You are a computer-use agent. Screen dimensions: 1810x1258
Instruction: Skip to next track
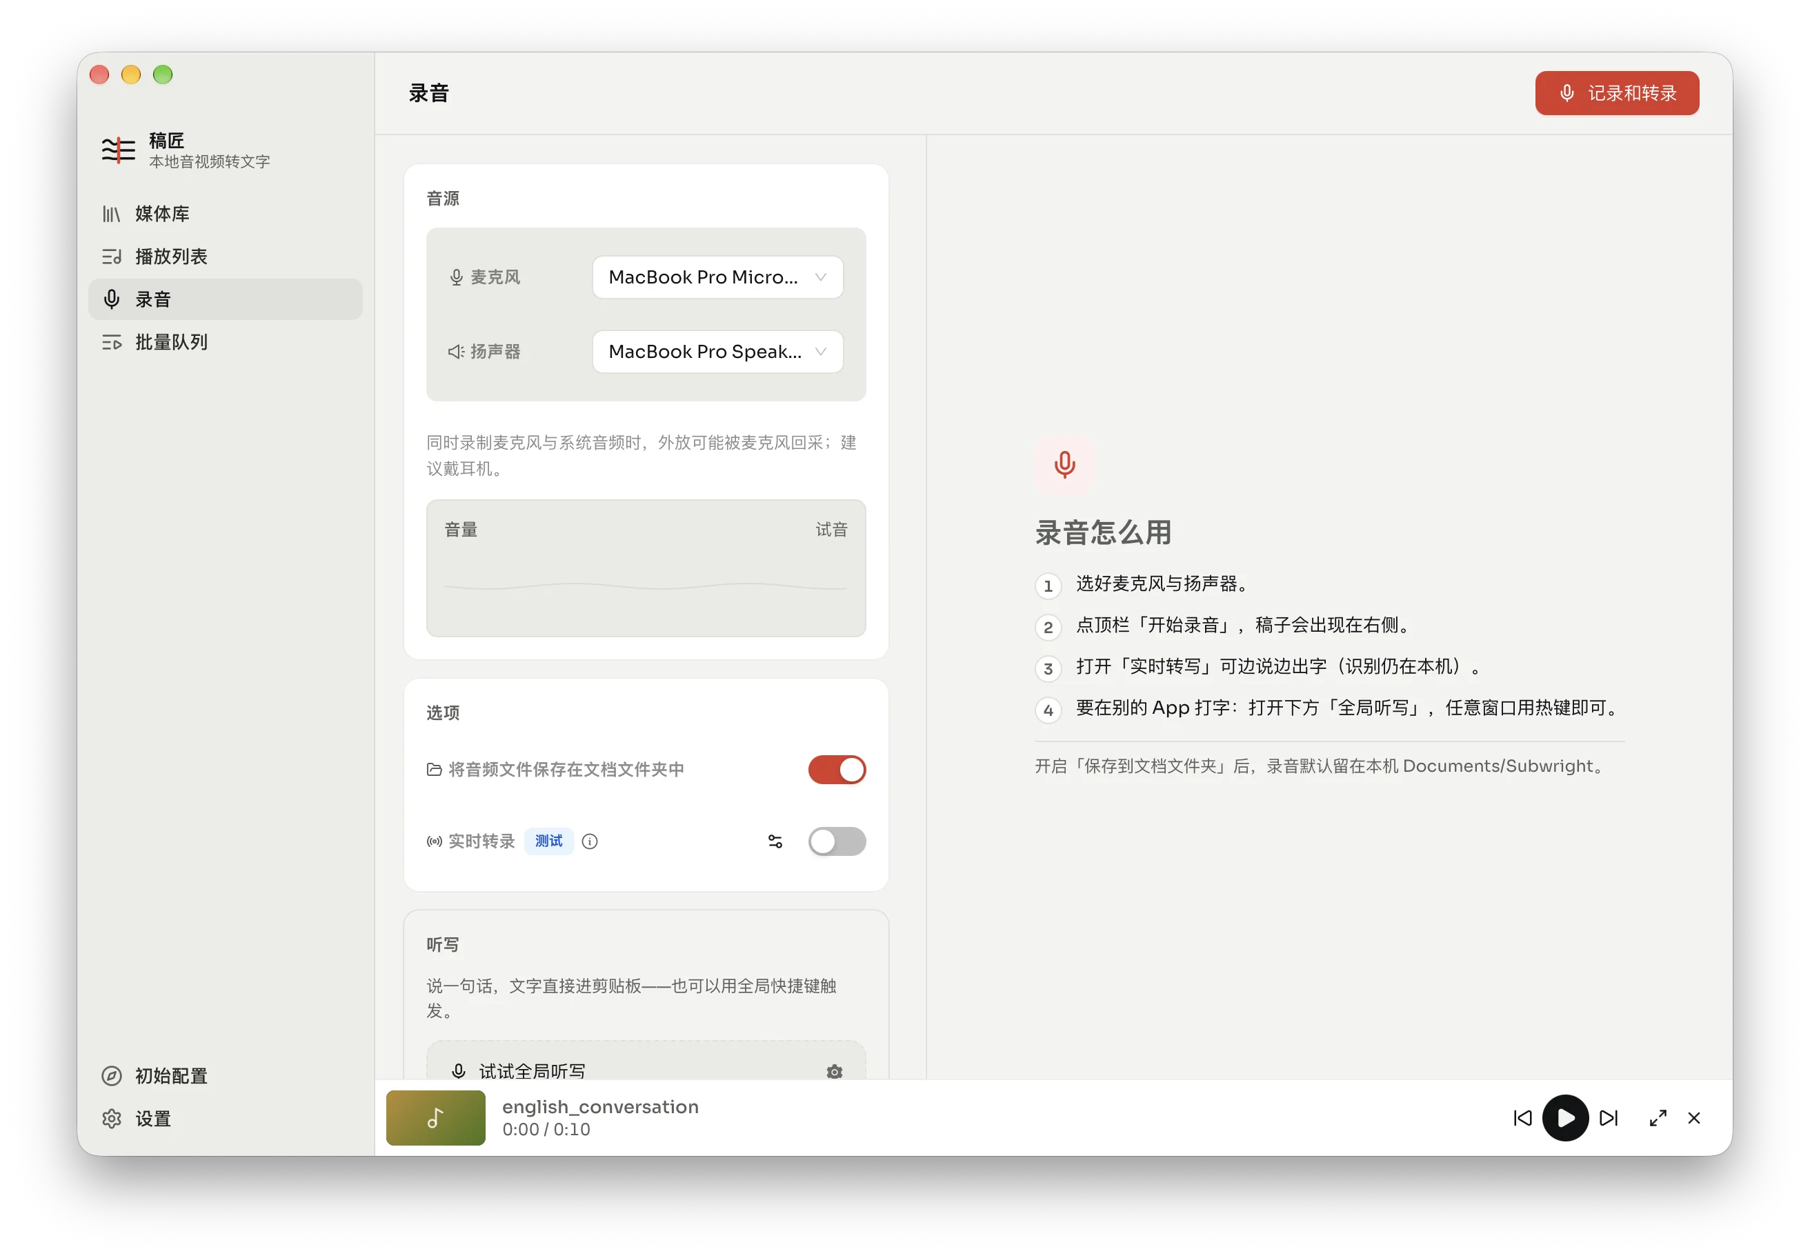click(1608, 1118)
